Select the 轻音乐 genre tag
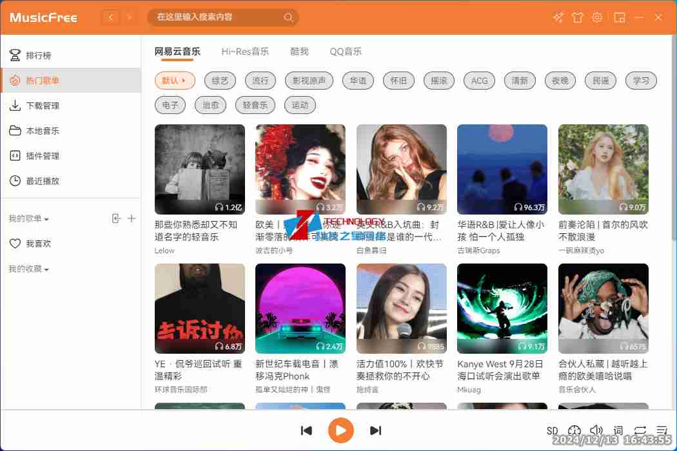 [x=255, y=105]
